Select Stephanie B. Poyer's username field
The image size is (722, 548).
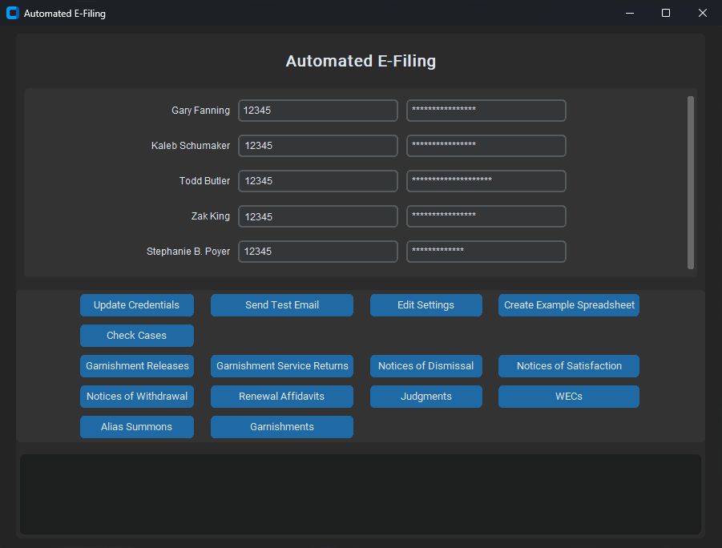pyautogui.click(x=317, y=252)
